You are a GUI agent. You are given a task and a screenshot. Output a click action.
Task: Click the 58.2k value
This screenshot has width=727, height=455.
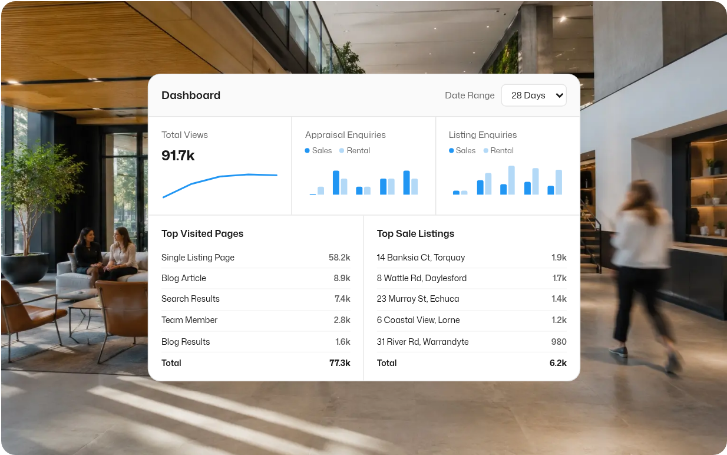click(x=339, y=258)
